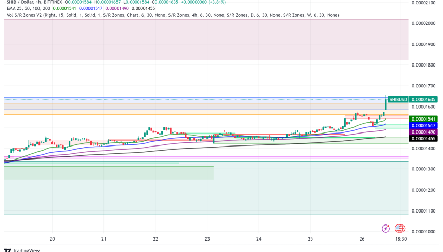Click the SHIBUSD price label tag
The width and height of the screenshot is (443, 252).
tap(398, 99)
